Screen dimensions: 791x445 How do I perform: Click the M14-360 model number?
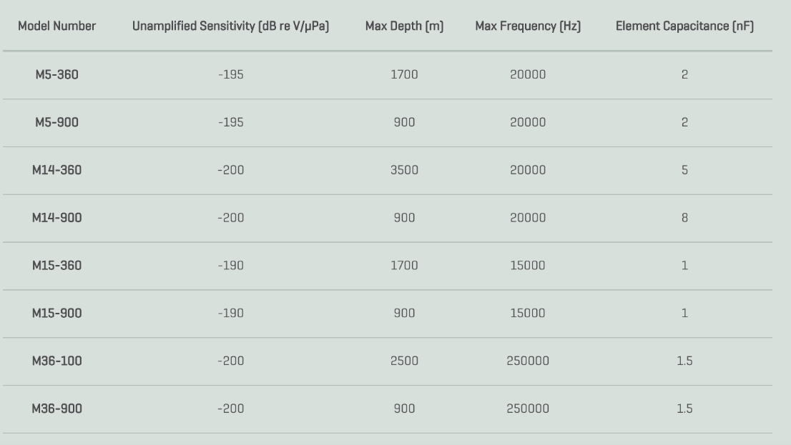57,170
